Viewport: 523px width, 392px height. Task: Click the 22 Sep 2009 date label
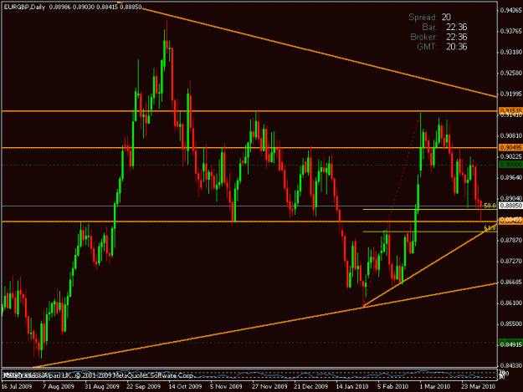143,387
